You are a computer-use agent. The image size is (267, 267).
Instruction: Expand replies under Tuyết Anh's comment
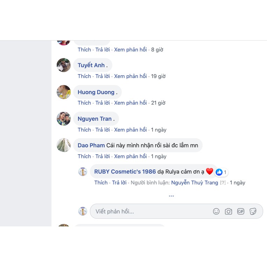point(130,76)
